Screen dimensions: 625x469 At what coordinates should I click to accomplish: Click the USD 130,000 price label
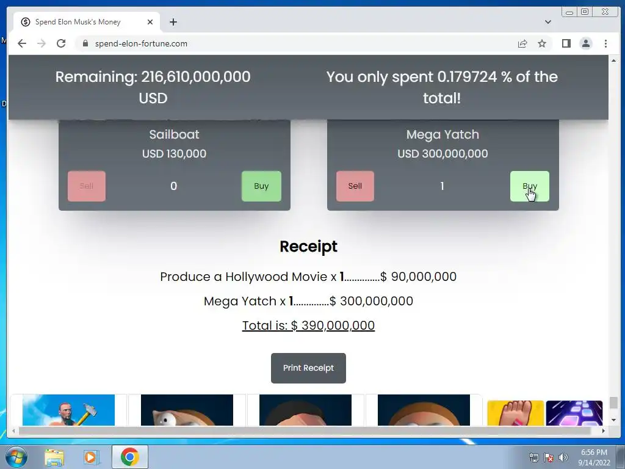(x=174, y=153)
